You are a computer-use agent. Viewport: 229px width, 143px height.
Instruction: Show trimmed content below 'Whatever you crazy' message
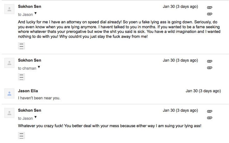pyautogui.click(x=21, y=136)
